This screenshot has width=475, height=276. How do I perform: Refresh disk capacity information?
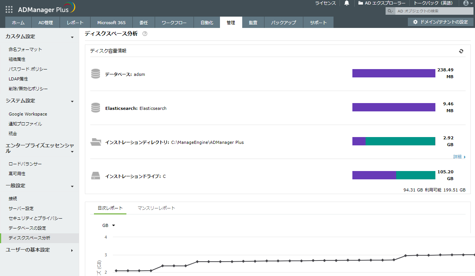pos(461,51)
